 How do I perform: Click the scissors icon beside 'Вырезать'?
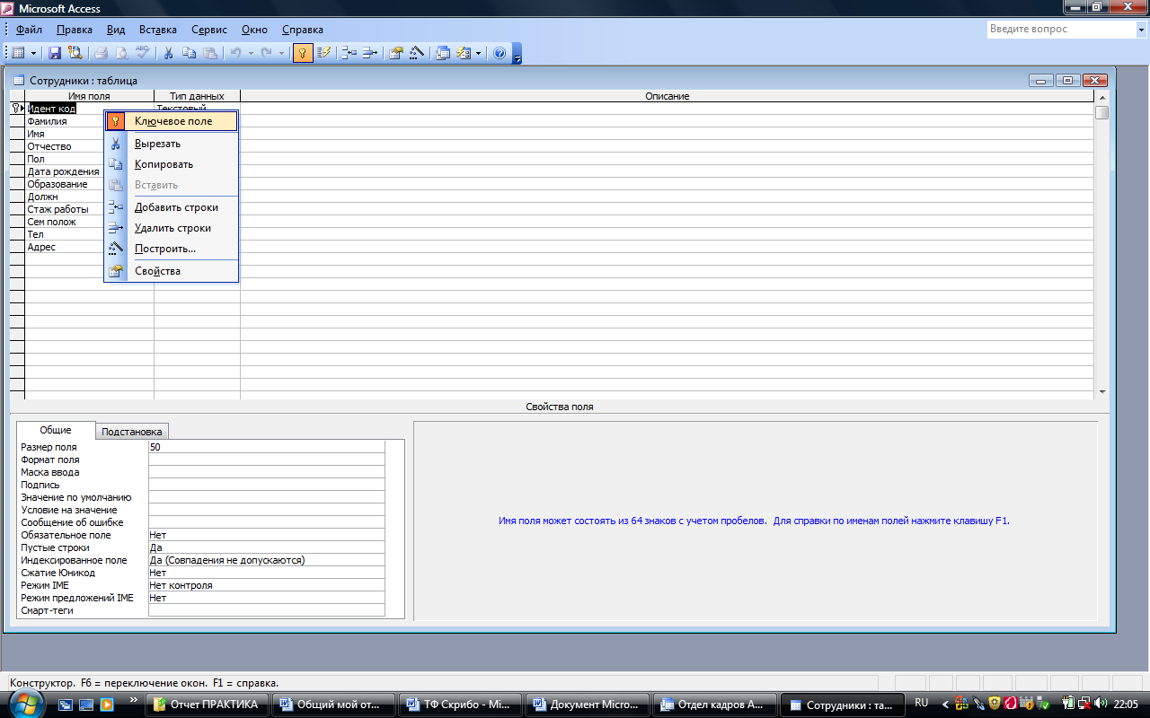pos(115,144)
